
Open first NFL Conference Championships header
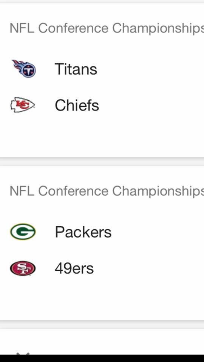107,28
